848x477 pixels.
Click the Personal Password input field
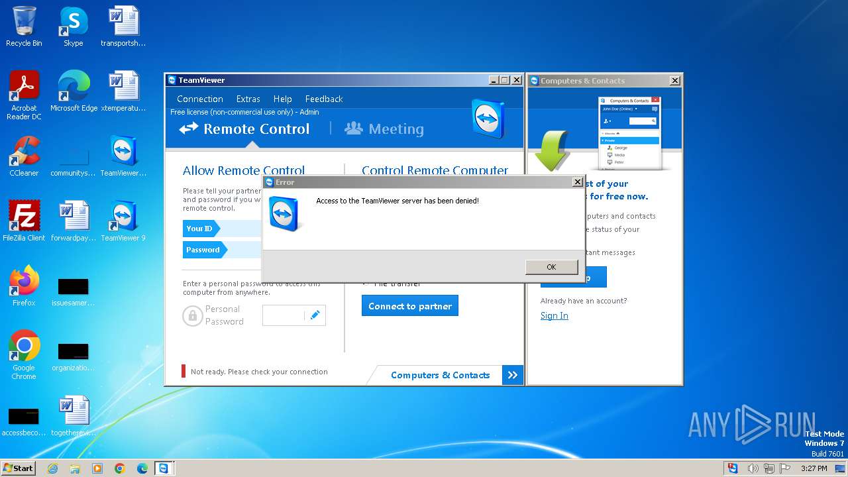tap(284, 315)
